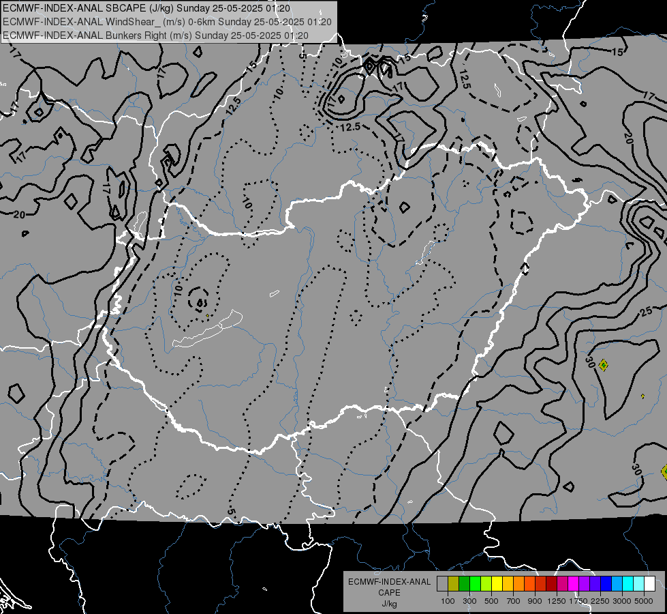Select the white swatch in CAPE legend
Screen dimensions: 667x614
pos(649,584)
